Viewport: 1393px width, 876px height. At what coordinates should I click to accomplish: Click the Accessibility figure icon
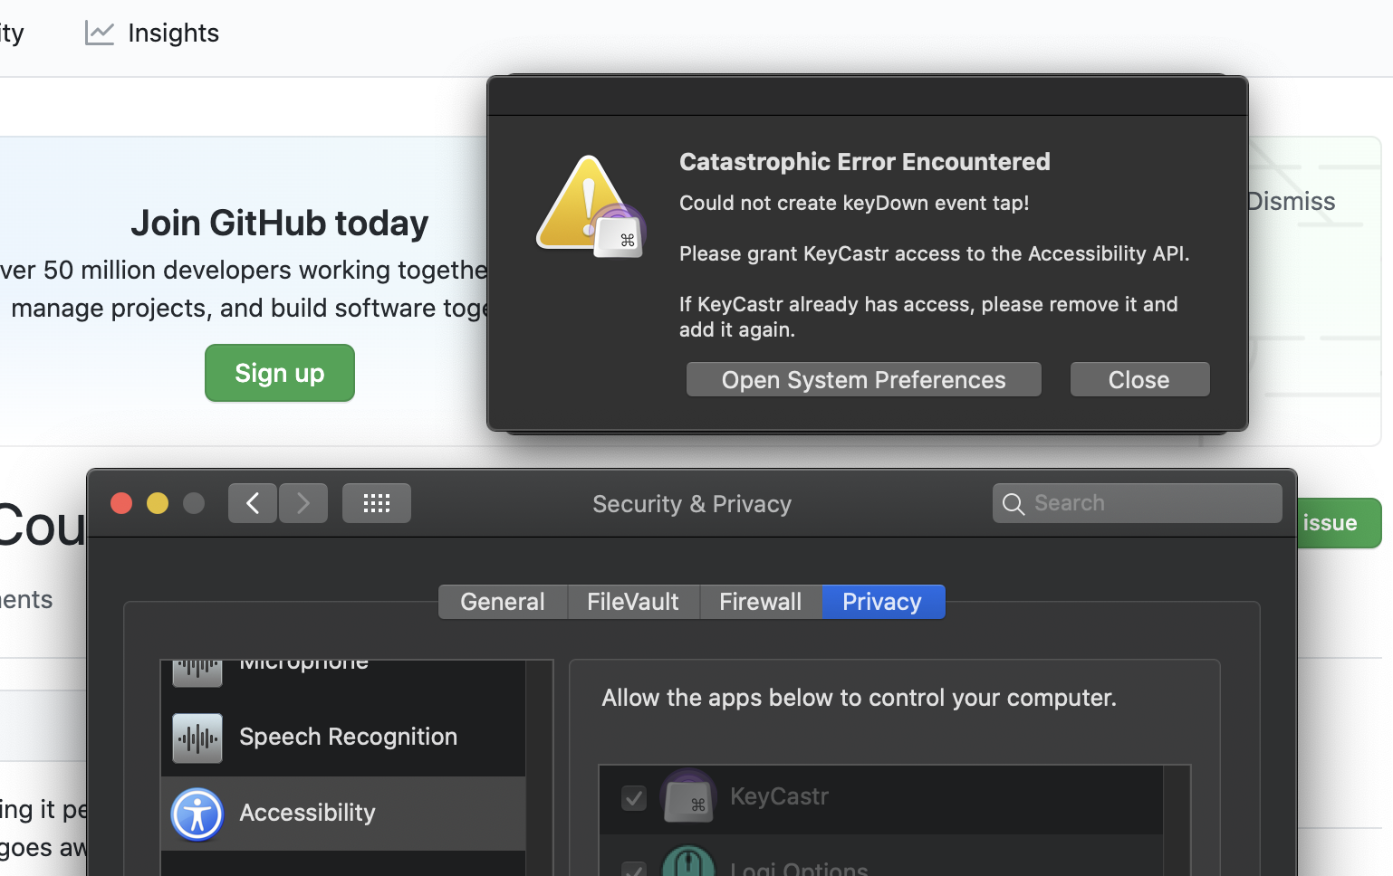click(197, 814)
